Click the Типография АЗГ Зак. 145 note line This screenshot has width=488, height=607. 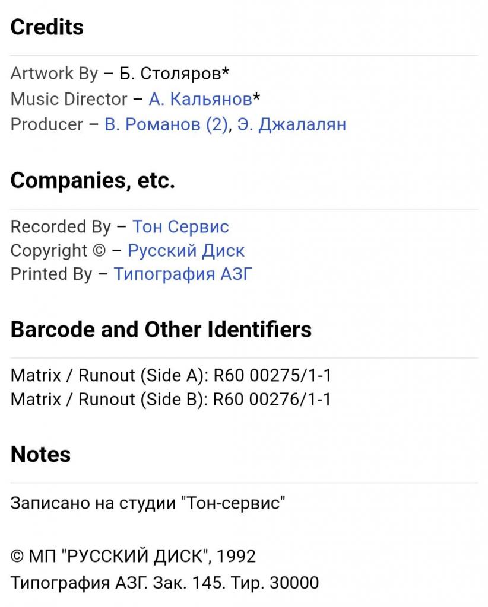[x=164, y=583]
